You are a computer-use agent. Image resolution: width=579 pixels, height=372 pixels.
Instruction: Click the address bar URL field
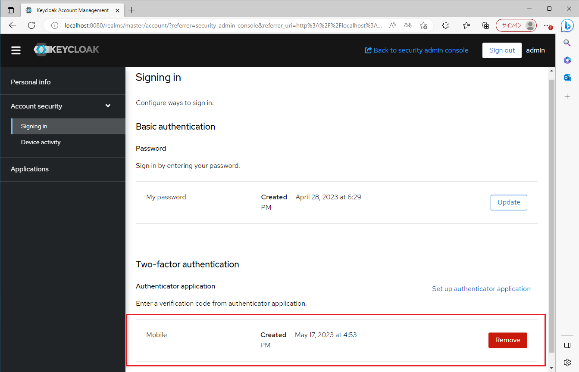tap(216, 25)
